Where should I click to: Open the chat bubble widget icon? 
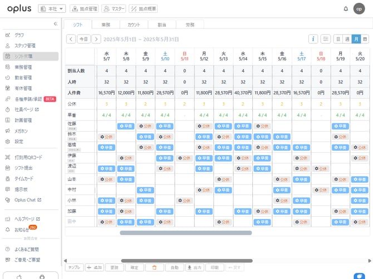[360, 276]
